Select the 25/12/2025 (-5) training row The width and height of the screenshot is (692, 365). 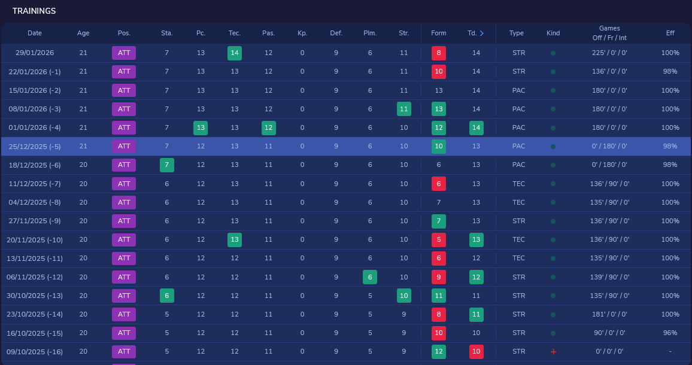click(x=346, y=146)
